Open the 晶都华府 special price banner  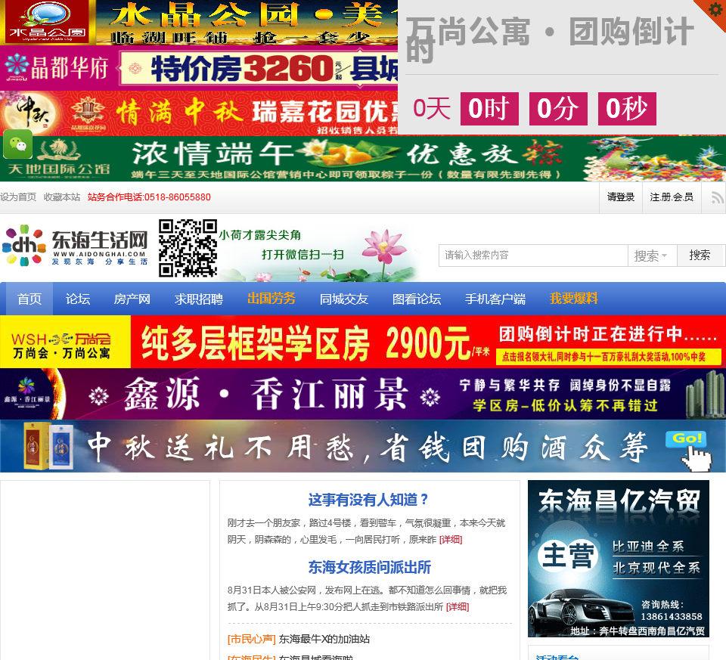199,68
